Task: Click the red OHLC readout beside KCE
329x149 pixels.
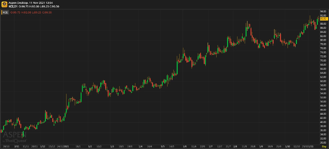Action: click(31, 12)
